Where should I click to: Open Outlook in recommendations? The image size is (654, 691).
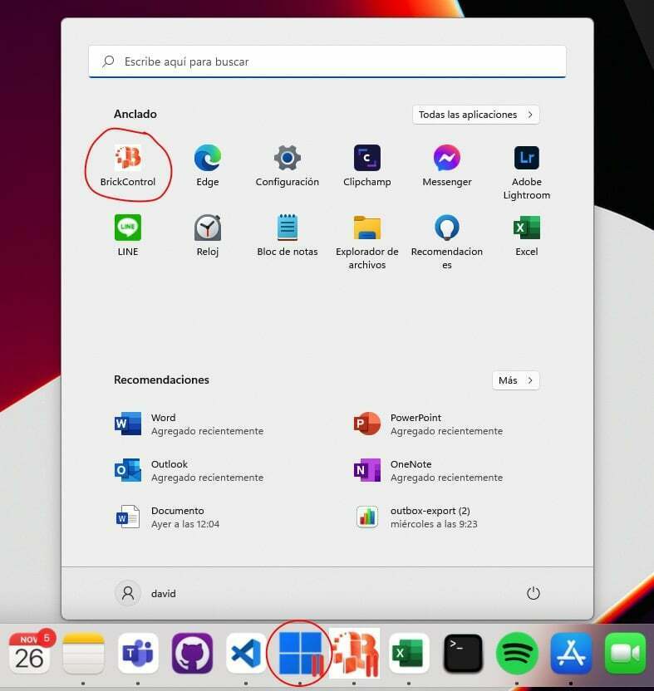(x=189, y=471)
